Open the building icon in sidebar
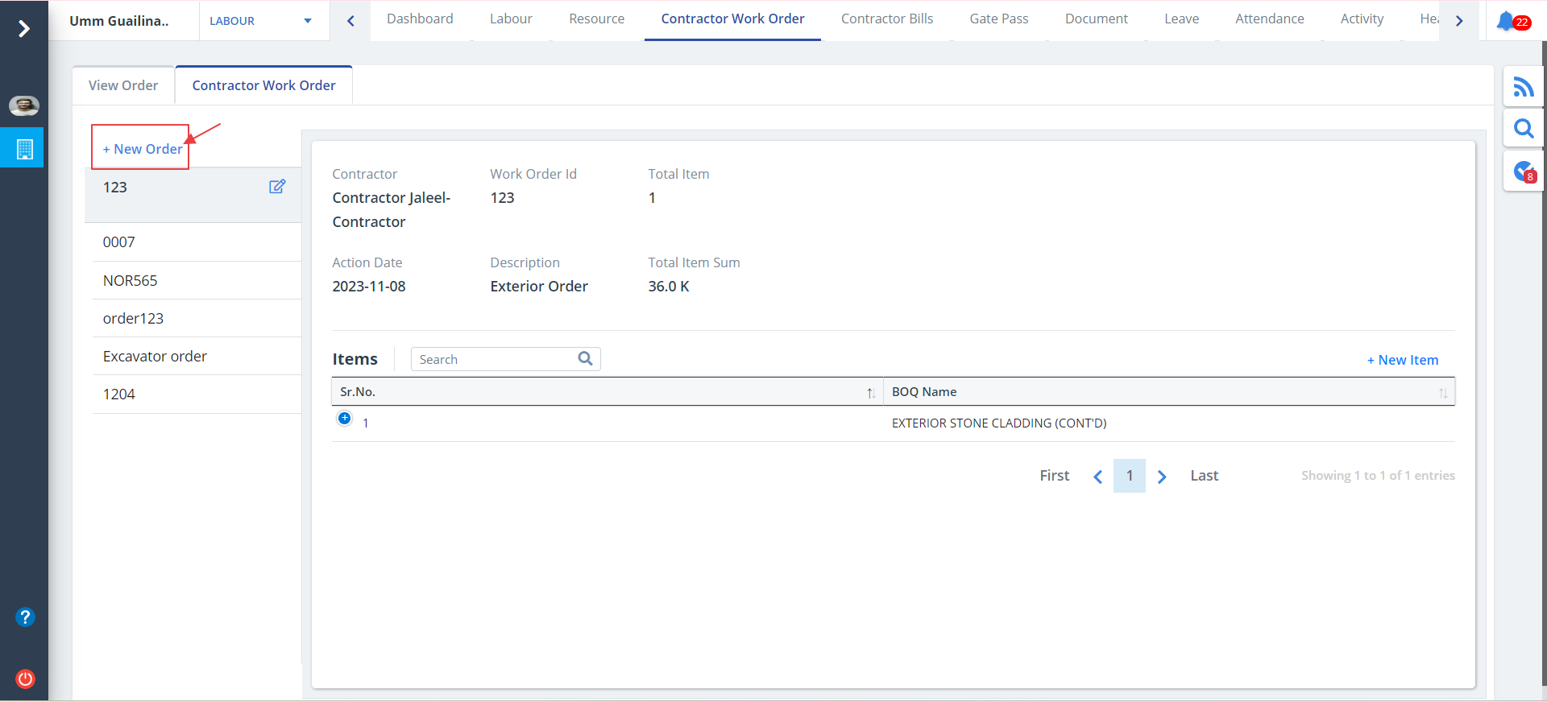Screen dimensions: 1547x702 (x=25, y=149)
